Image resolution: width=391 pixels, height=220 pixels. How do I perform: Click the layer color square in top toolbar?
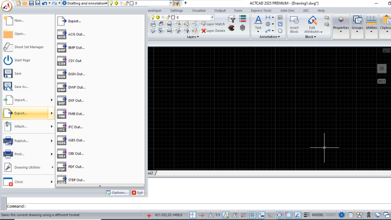[x=132, y=3]
